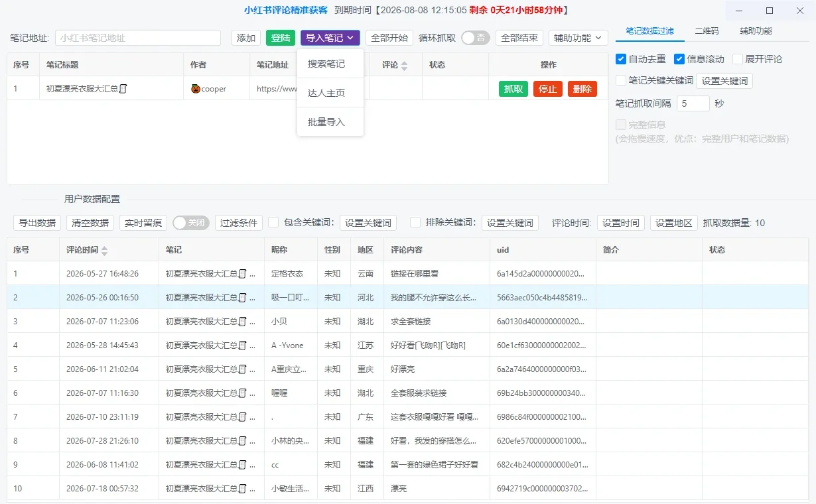Viewport: 816px width, 504px height.
Task: Click the app title 小红书评论精准获客
Action: [286, 10]
